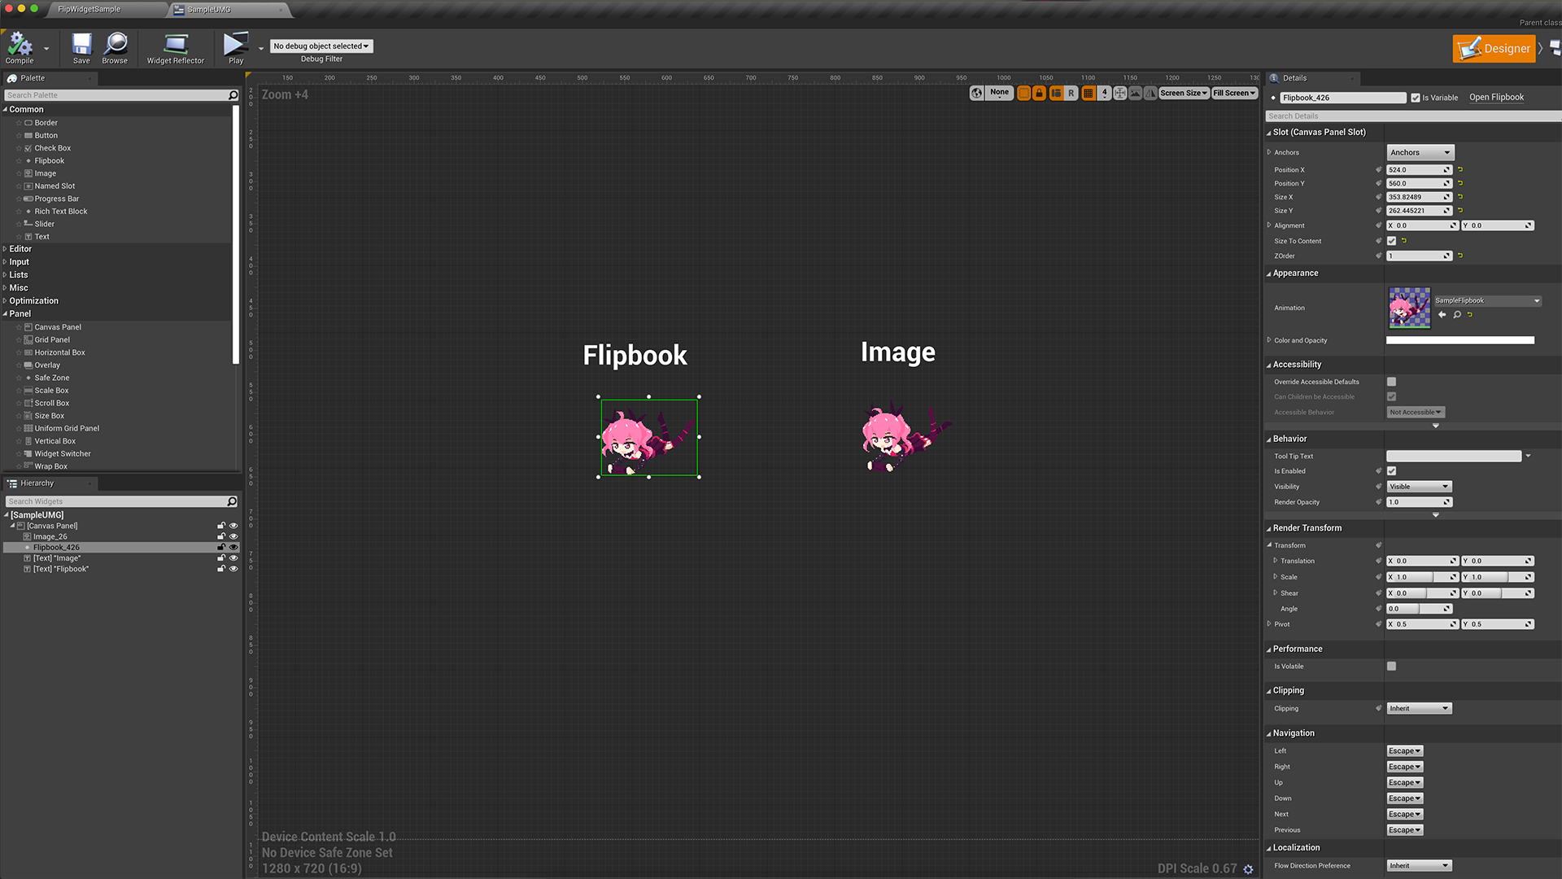Click the Browse icon next to Save
Image resolution: width=1562 pixels, height=879 pixels.
tap(115, 44)
